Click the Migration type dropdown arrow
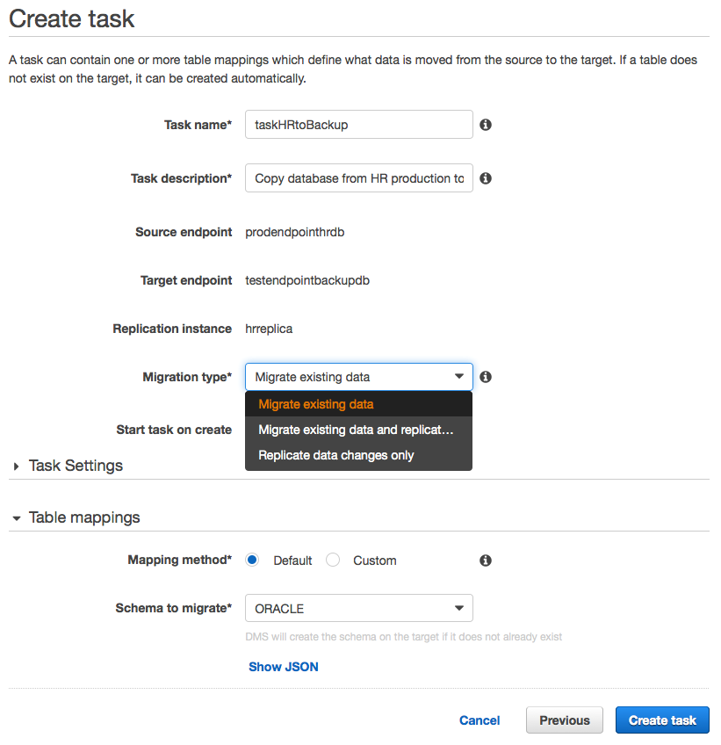This screenshot has width=721, height=745. 458,377
